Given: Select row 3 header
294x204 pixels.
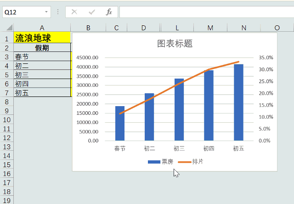Looking at the screenshot, I should 7,57.
